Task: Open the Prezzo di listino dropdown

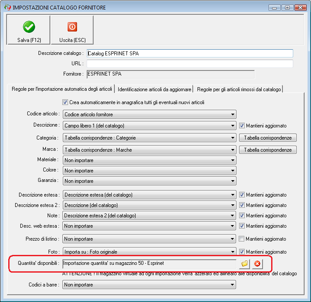Action: pos(149,239)
